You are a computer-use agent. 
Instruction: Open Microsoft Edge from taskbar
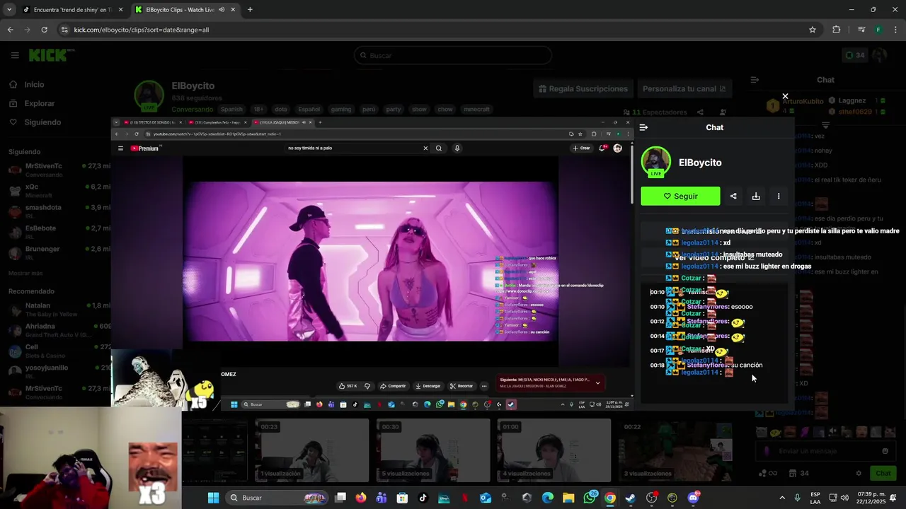point(548,498)
